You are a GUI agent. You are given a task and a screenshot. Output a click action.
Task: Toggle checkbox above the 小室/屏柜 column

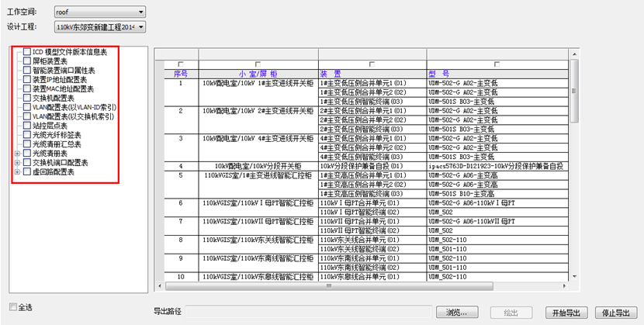pyautogui.click(x=258, y=64)
